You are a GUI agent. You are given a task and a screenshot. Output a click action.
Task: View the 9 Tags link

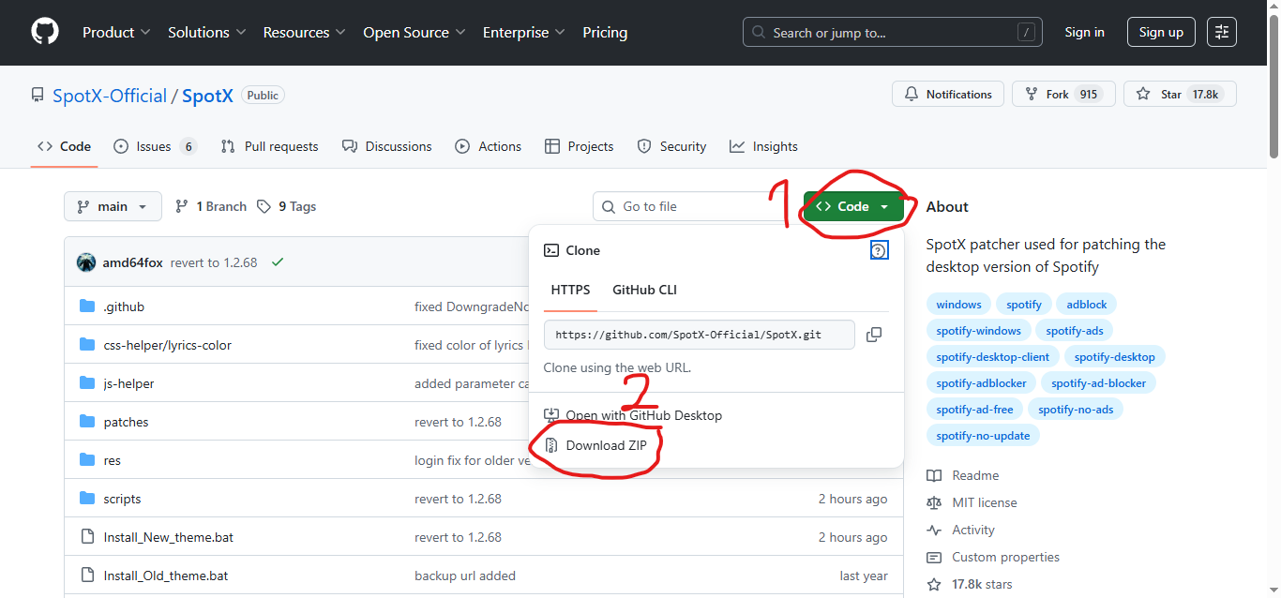pyautogui.click(x=288, y=206)
